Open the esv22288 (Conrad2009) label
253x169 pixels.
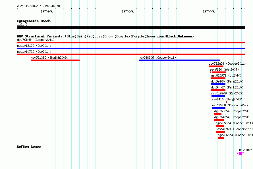coord(230,105)
